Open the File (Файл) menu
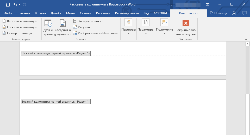The height and width of the screenshot is (135, 250). click(8, 13)
